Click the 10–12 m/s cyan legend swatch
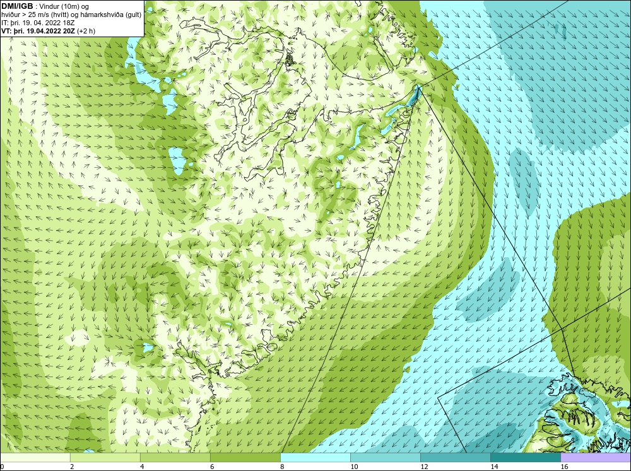Image resolution: width=631 pixels, height=471 pixels. point(386,457)
